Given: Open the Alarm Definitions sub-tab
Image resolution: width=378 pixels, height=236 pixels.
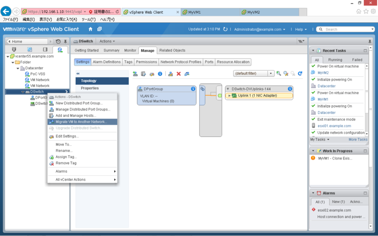Looking at the screenshot, I should coord(107,62).
